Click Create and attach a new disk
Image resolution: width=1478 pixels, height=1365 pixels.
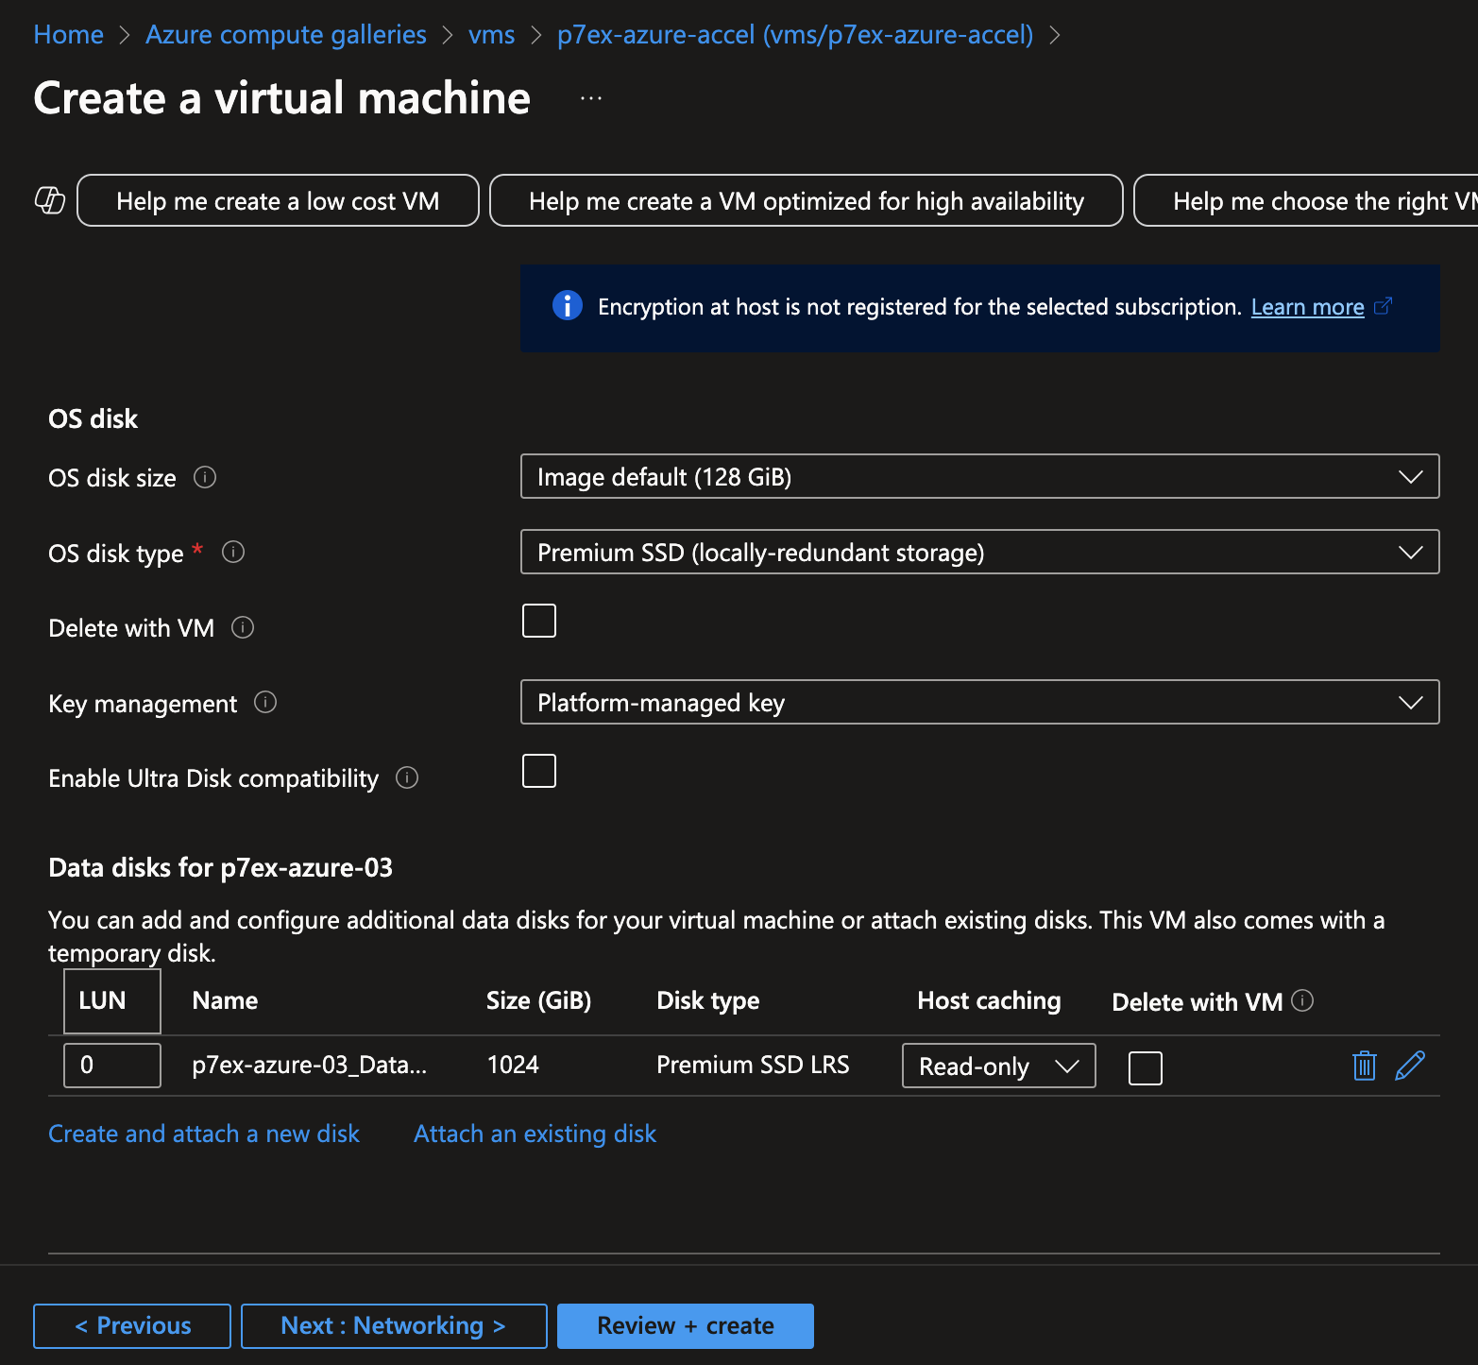(204, 1134)
